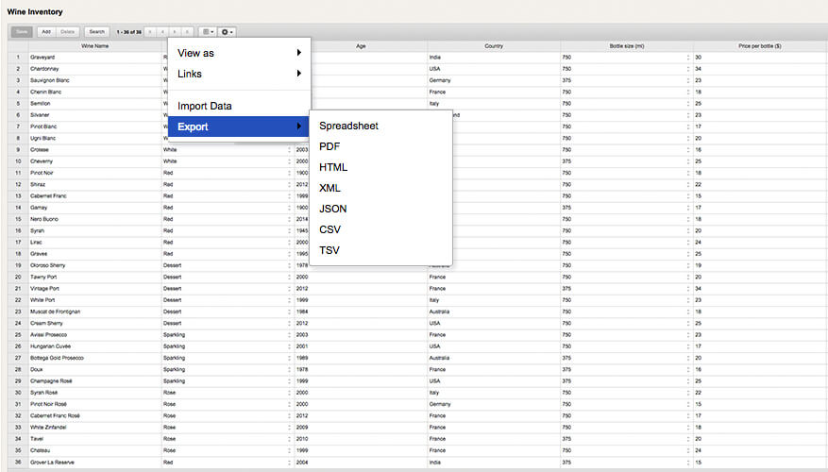Click the India country cell in row 36
Viewport: 828px width, 472px height.
(x=494, y=462)
